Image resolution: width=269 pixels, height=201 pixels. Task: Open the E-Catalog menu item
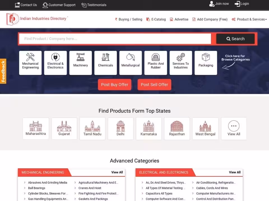[156, 19]
